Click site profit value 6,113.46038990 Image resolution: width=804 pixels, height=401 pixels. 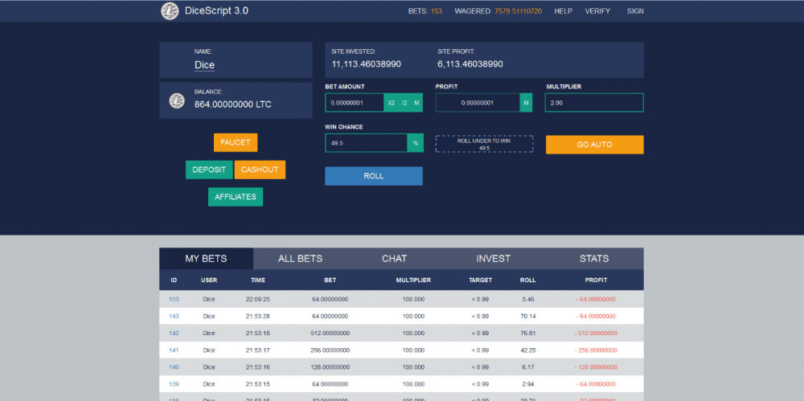[x=470, y=64]
